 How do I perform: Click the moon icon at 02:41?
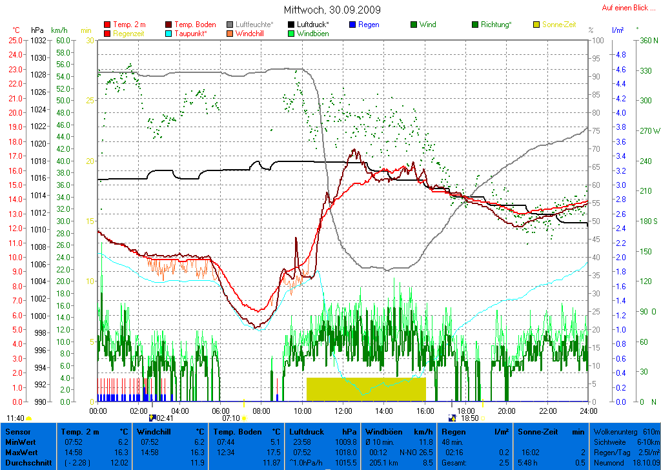click(152, 418)
